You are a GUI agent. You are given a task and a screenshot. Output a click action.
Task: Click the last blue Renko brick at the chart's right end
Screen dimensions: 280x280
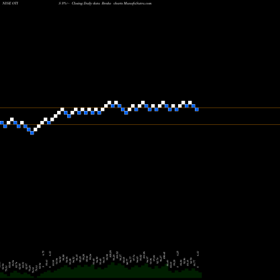[x=197, y=109]
